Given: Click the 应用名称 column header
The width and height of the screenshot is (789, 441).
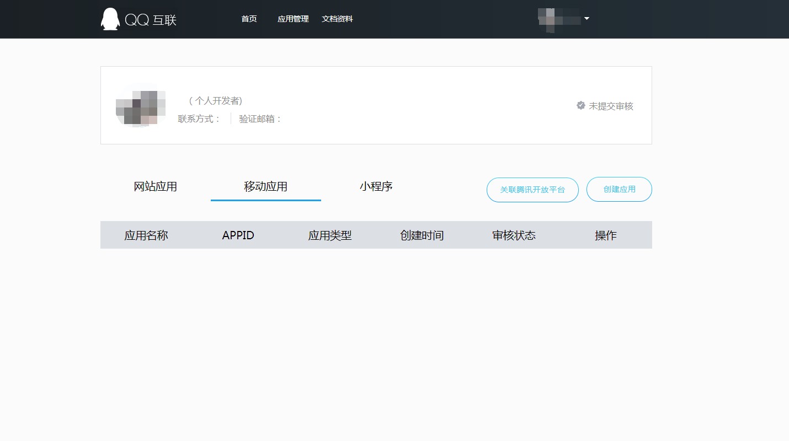Looking at the screenshot, I should pos(146,235).
